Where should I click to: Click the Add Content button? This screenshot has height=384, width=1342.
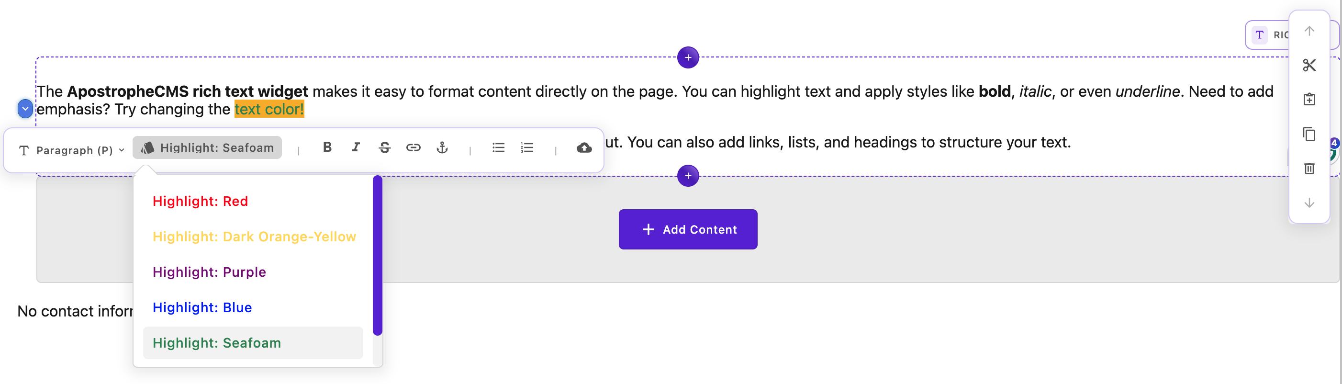pos(688,229)
